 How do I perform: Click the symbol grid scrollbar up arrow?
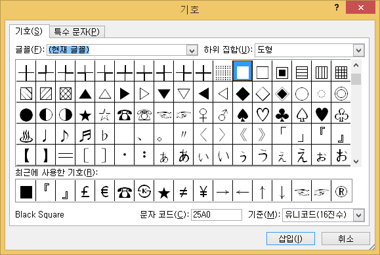point(356,65)
